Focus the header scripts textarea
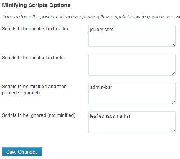Viewport: 180px width, 159px height. (x=132, y=36)
